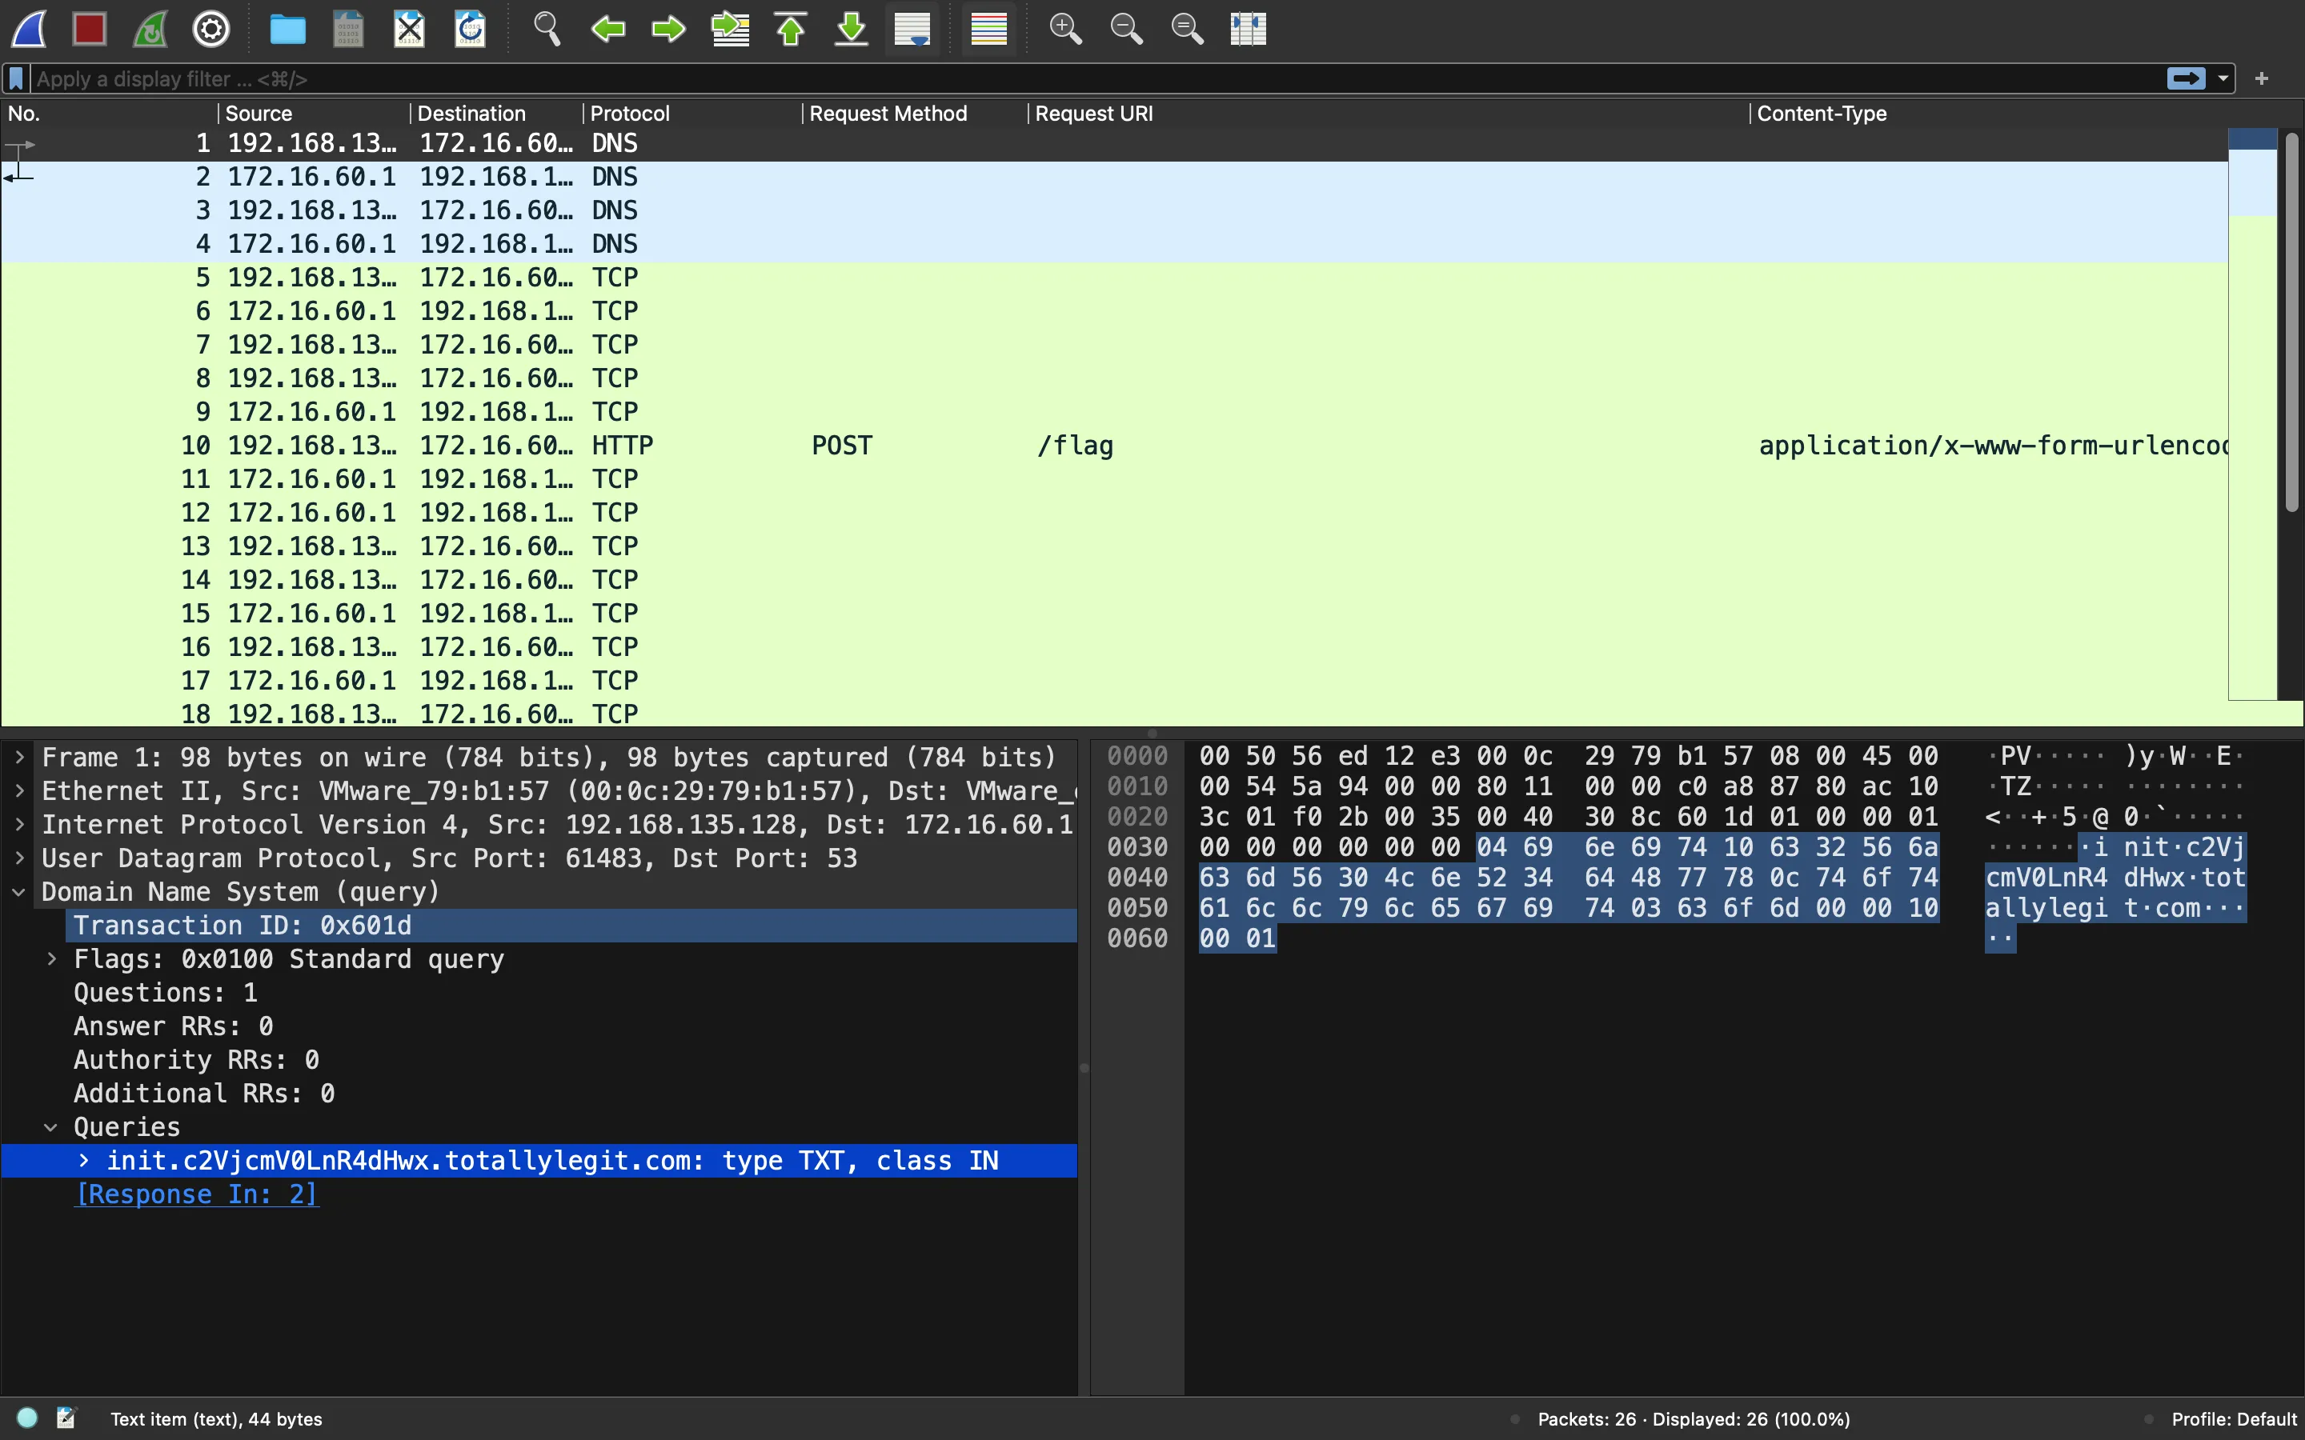Select Questions: 1 field
Screen dimensions: 2305x1440
point(166,994)
